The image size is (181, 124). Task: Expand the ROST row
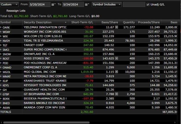pyautogui.click(x=1, y=59)
